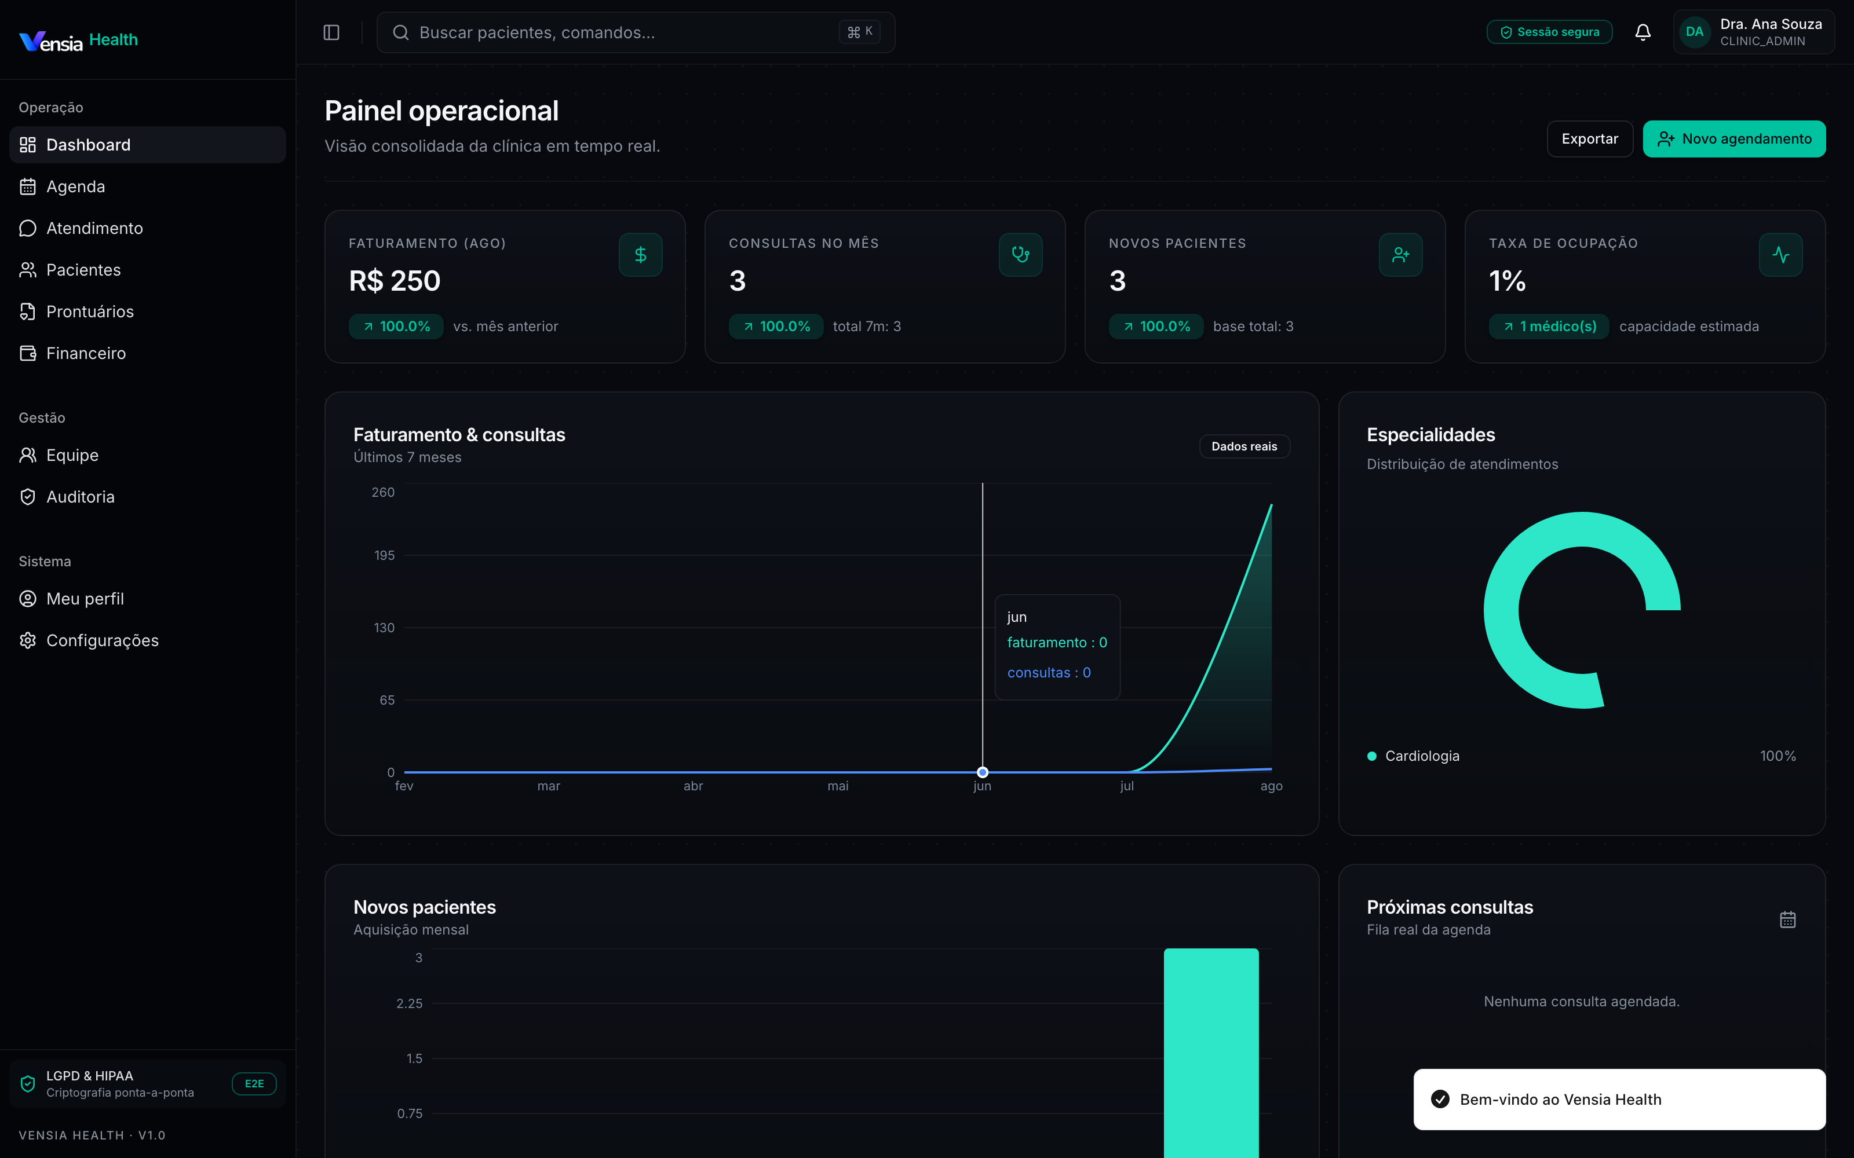The height and width of the screenshot is (1158, 1854).
Task: Click the 'capacidade estimada' text
Action: click(x=1688, y=326)
